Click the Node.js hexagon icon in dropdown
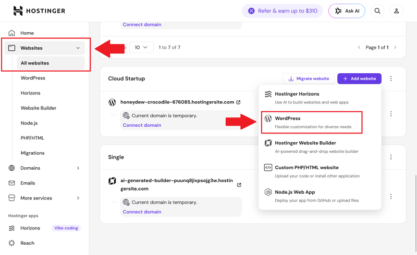This screenshot has width=417, height=255. pos(268,192)
